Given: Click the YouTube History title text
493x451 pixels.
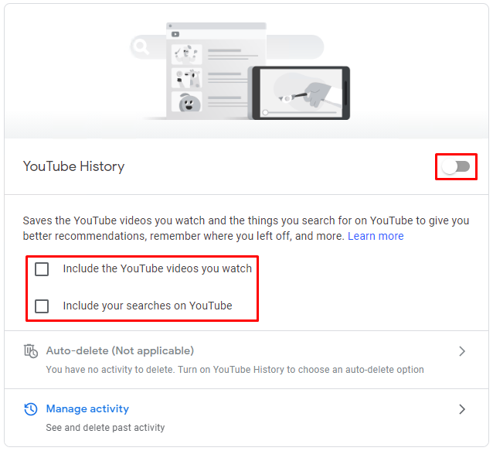Looking at the screenshot, I should pyautogui.click(x=74, y=166).
